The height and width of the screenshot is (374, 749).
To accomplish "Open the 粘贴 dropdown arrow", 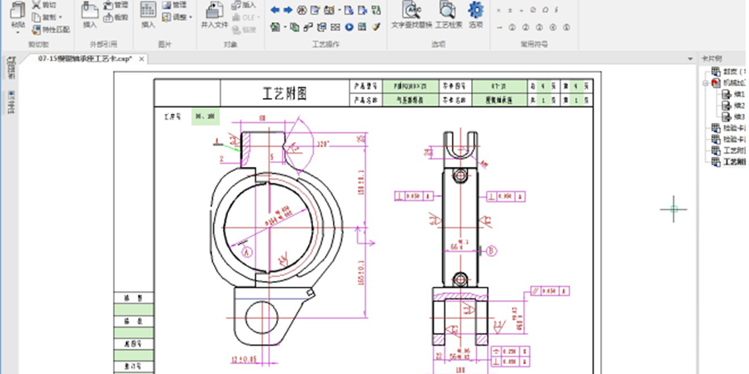I will click(x=17, y=32).
